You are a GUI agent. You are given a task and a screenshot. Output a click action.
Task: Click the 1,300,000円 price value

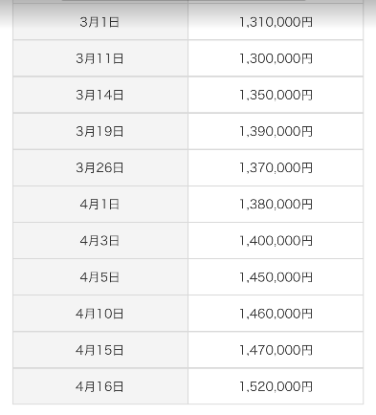coord(276,58)
